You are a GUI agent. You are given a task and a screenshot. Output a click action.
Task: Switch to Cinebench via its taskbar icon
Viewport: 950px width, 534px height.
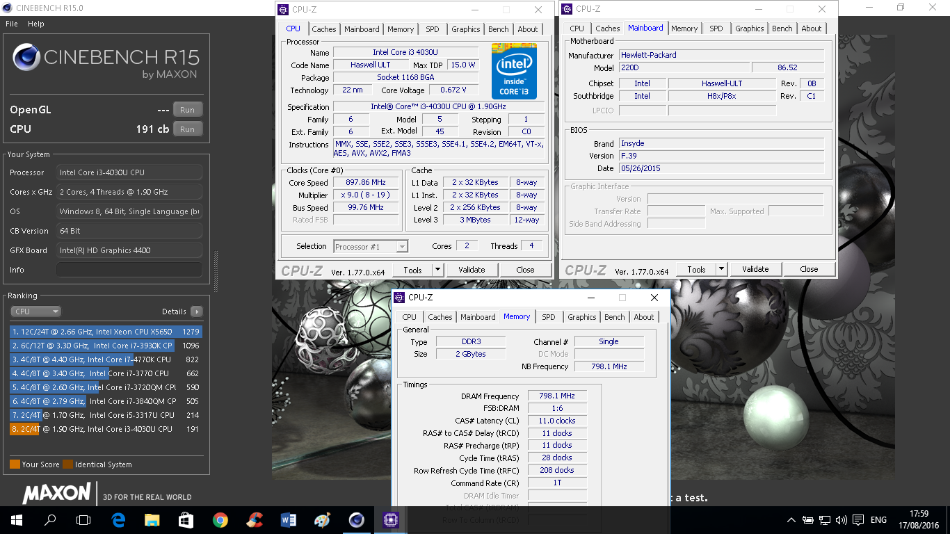[x=356, y=519]
